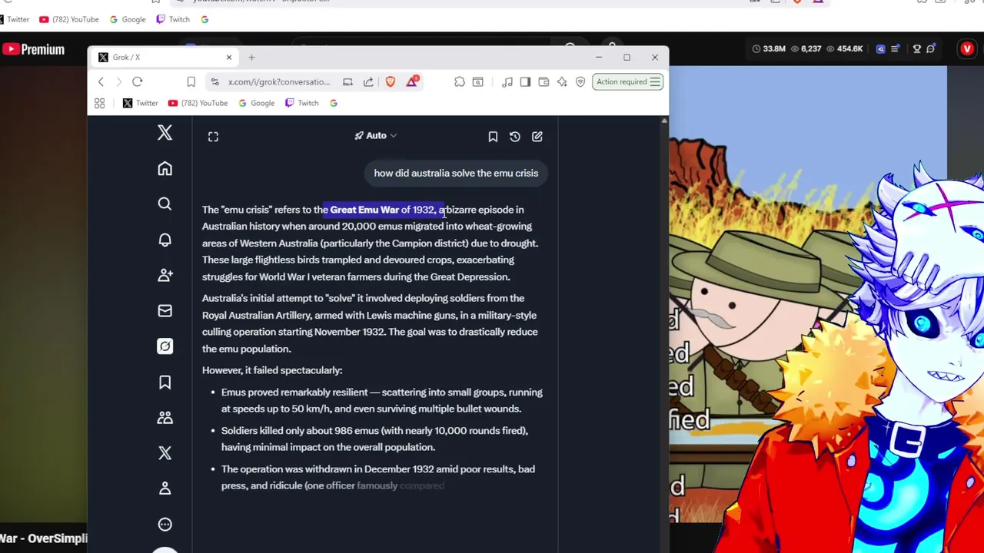Open a new tab with plus button

pyautogui.click(x=251, y=58)
